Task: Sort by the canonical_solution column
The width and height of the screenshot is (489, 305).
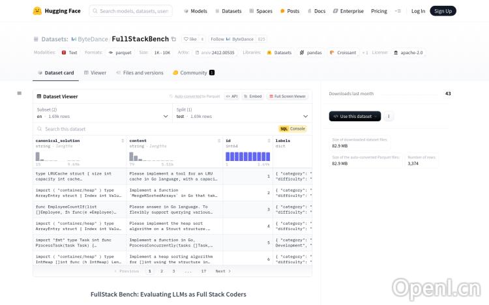Action: [123, 141]
